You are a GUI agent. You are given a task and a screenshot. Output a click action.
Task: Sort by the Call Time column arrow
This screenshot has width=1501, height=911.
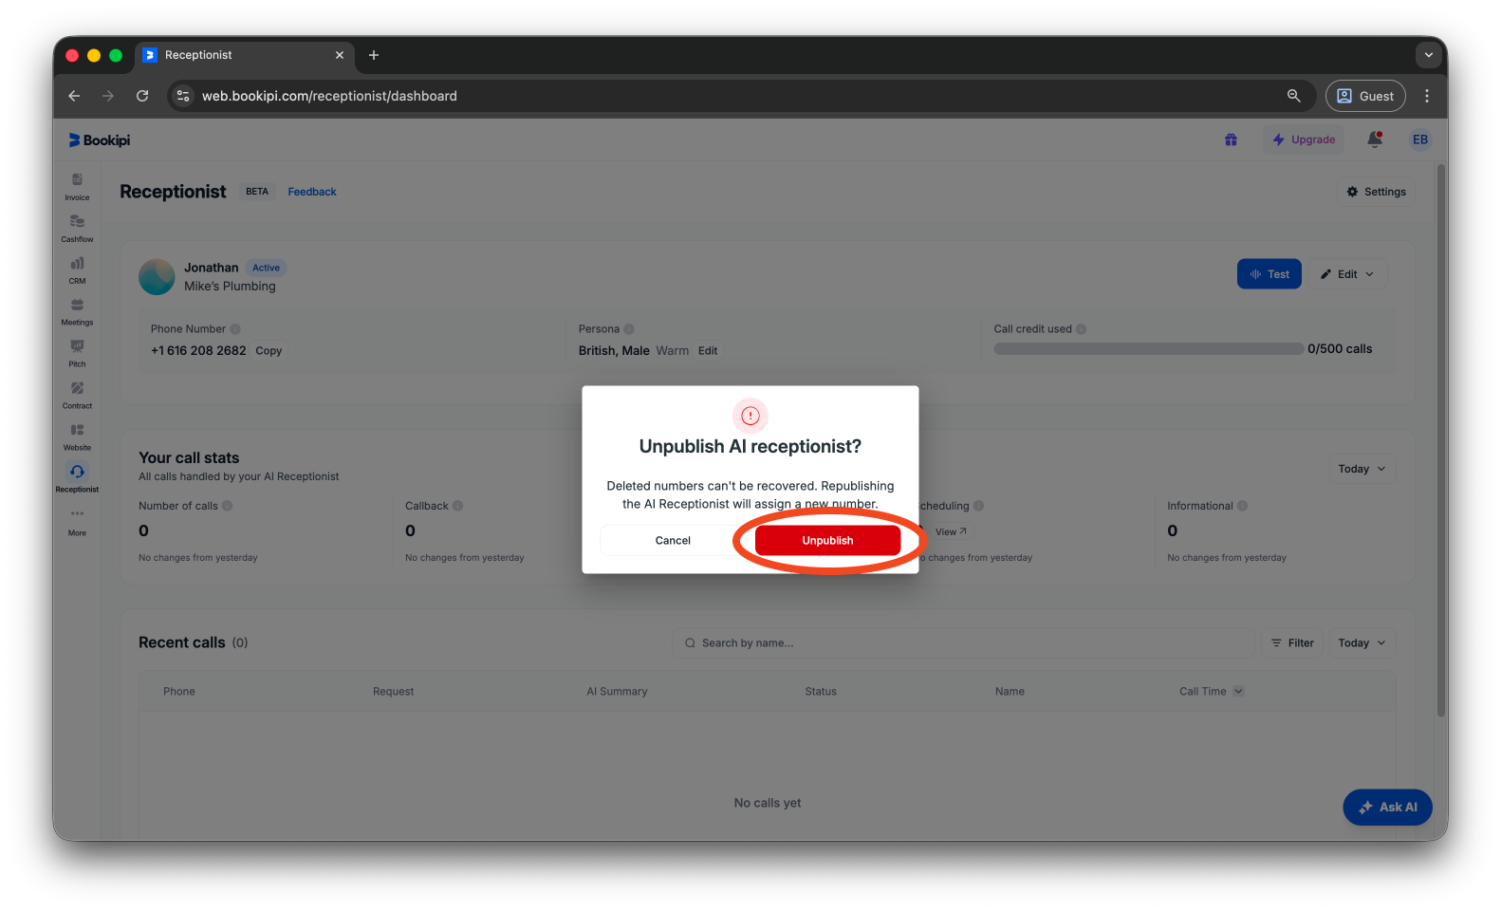pyautogui.click(x=1238, y=692)
